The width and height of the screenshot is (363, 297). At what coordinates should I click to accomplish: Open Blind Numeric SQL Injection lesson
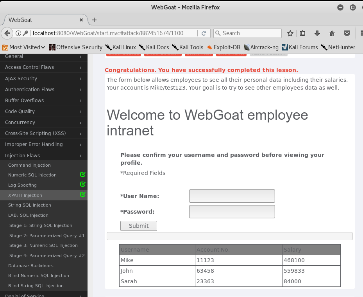coord(39,275)
